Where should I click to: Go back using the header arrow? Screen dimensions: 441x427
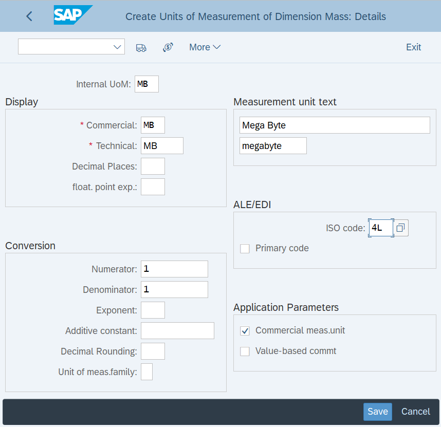click(x=29, y=16)
